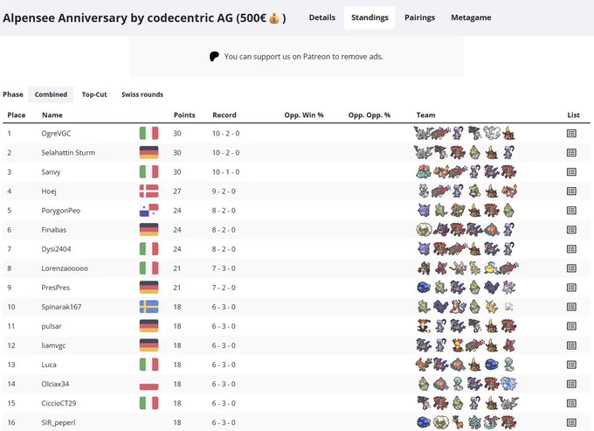Viewport: 594px width, 431px height.
Task: Open Selahattin Sturm's team list icon
Action: [571, 153]
